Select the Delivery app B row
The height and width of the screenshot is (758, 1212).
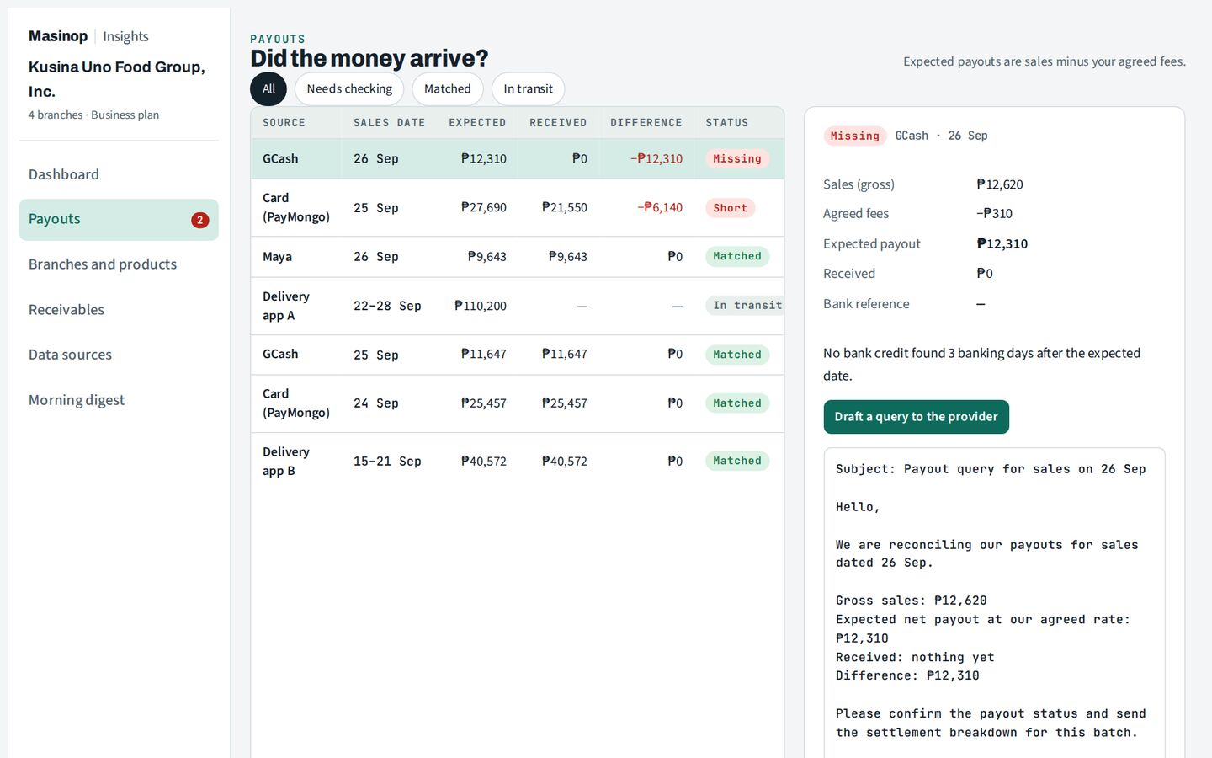(518, 462)
